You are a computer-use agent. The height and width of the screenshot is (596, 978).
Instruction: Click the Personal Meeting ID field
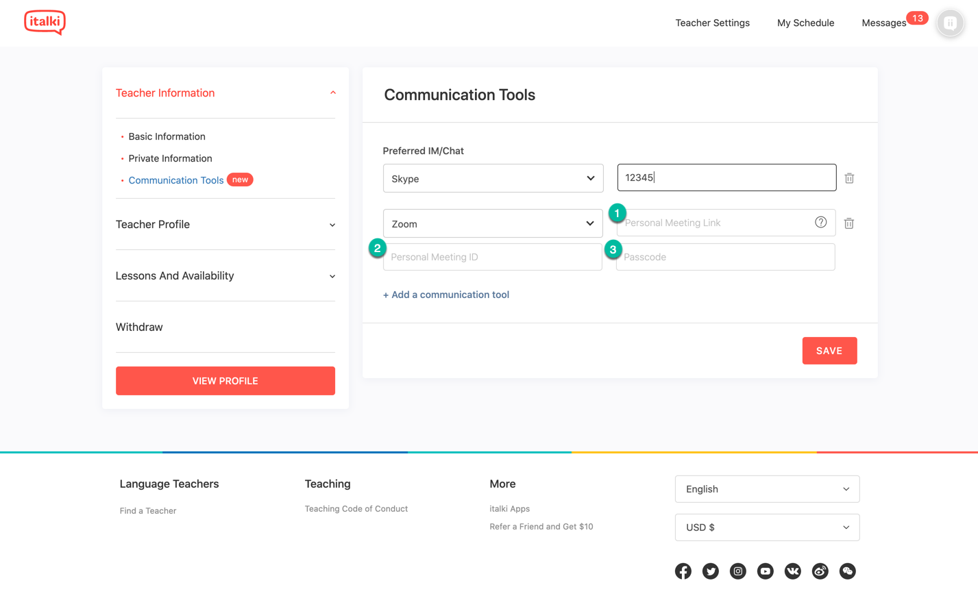tap(492, 257)
